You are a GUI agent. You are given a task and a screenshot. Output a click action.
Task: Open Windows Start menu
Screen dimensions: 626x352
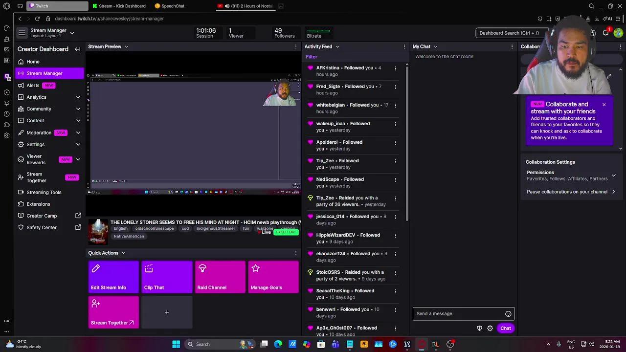tap(176, 344)
